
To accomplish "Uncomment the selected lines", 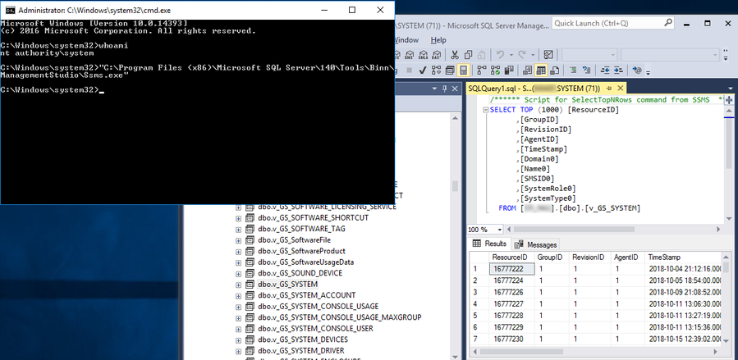I will point(586,70).
